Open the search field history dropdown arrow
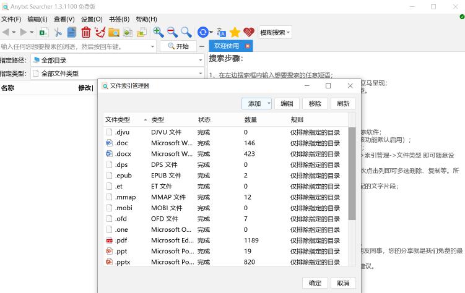The width and height of the screenshot is (465, 293). coord(152,46)
